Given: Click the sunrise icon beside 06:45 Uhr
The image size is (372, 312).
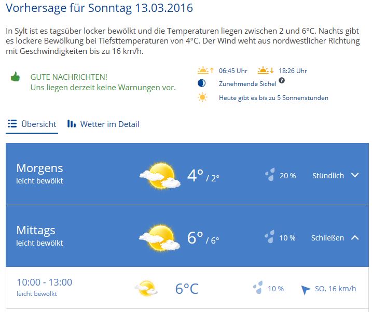Looking at the screenshot, I should click(203, 70).
